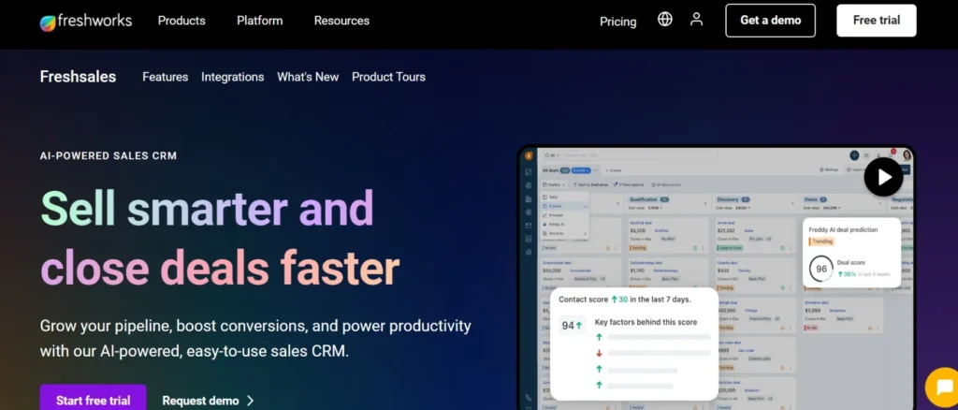Viewport: 958px width, 410px height.
Task: Click the user account icon
Action: coord(696,20)
